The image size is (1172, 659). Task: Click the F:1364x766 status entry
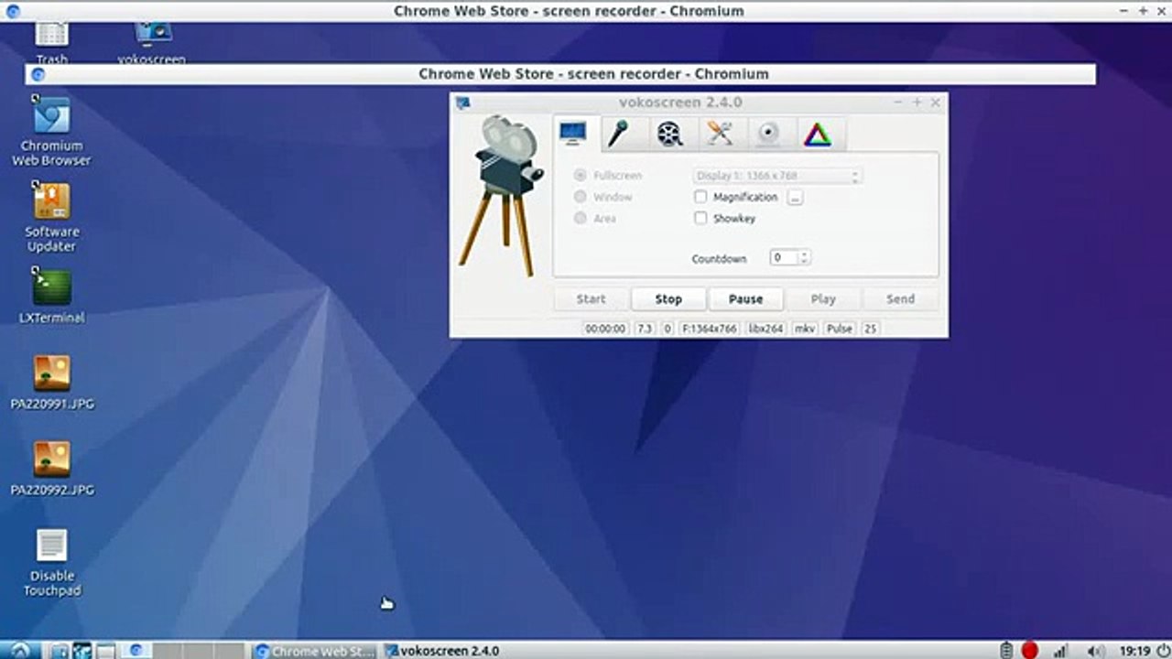(710, 328)
